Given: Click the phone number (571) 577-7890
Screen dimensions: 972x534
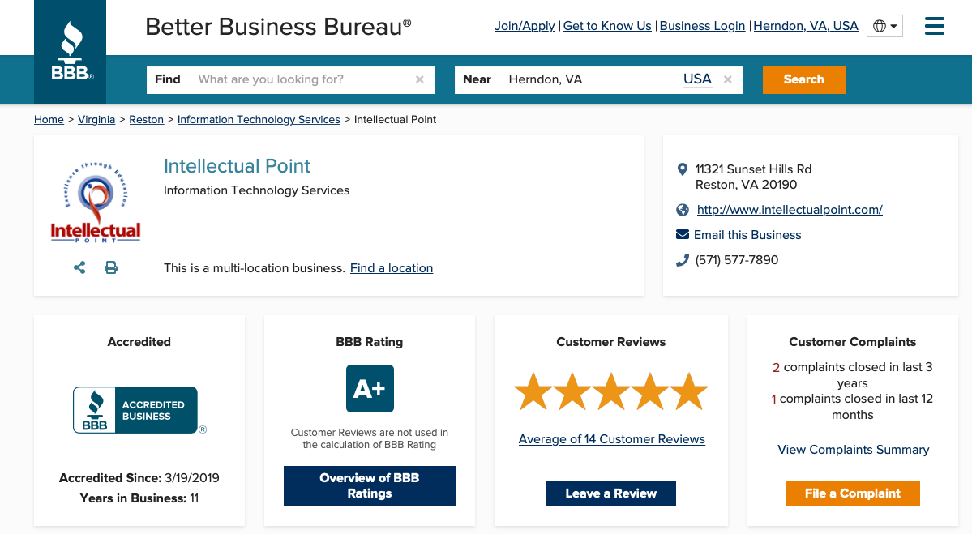Looking at the screenshot, I should tap(736, 260).
